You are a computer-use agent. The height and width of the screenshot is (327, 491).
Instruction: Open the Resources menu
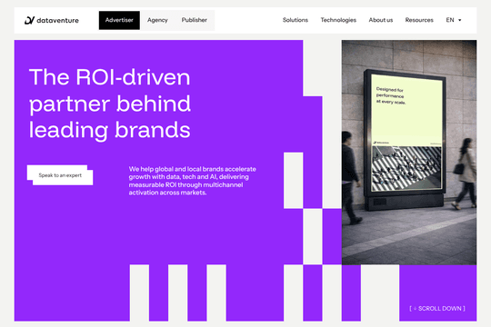[x=419, y=20]
